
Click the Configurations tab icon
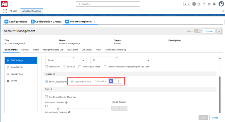click(x=6, y=22)
